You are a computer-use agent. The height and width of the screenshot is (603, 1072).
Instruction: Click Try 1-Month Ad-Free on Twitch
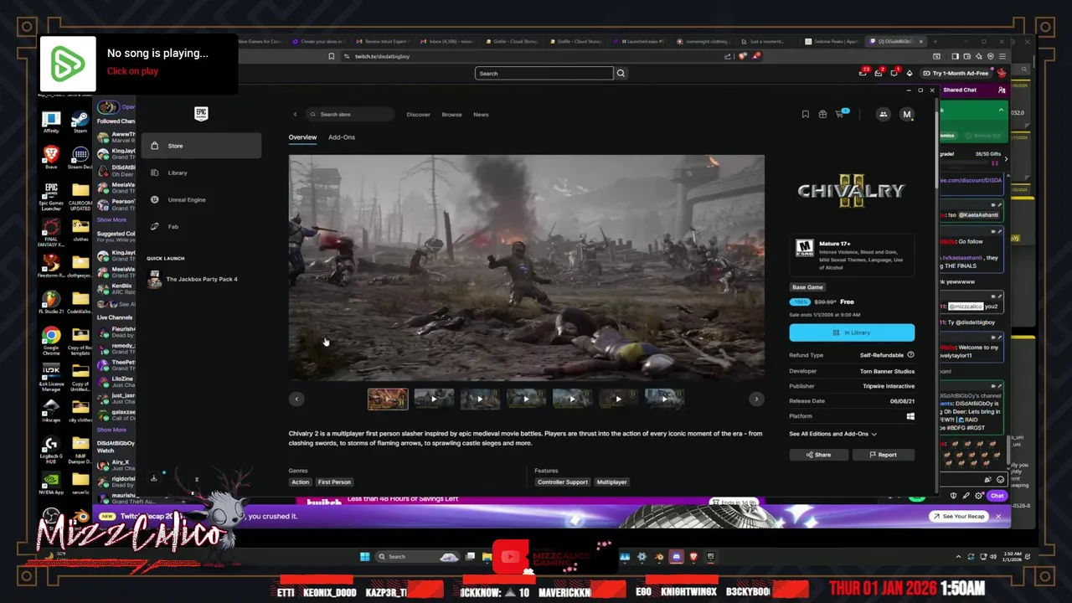point(956,74)
